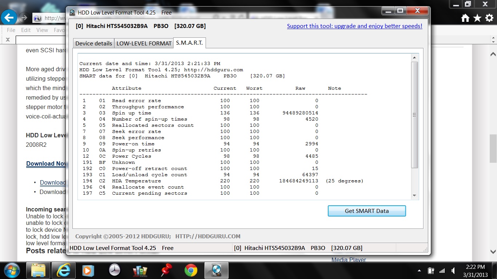Click the 'Spin up time' attribute

131,113
